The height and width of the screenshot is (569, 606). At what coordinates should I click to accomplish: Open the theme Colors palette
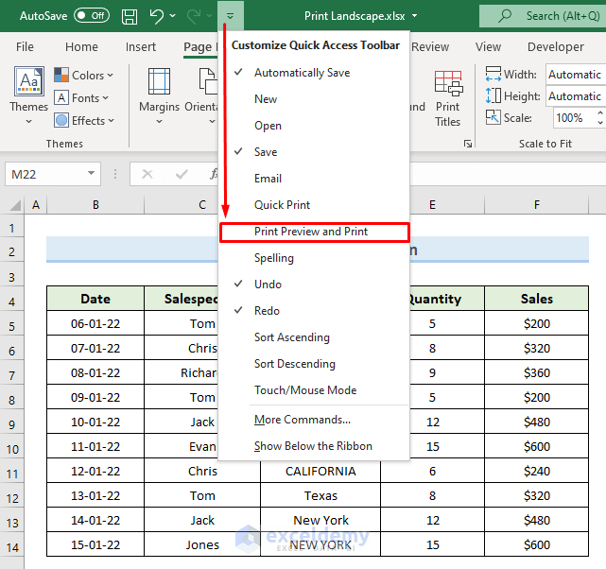[87, 75]
